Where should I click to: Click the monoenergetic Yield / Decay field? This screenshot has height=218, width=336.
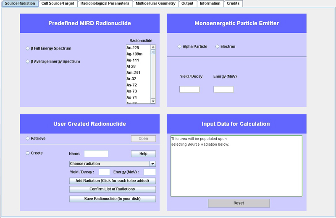tap(189, 89)
